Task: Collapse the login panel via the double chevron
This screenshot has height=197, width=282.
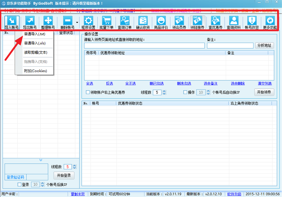Action: [x=41, y=160]
